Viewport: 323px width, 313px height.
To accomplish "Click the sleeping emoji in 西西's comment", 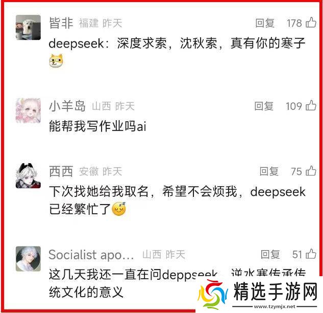I will [x=119, y=209].
